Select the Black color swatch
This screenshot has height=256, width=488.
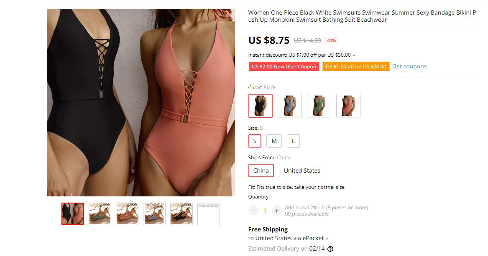pos(261,106)
